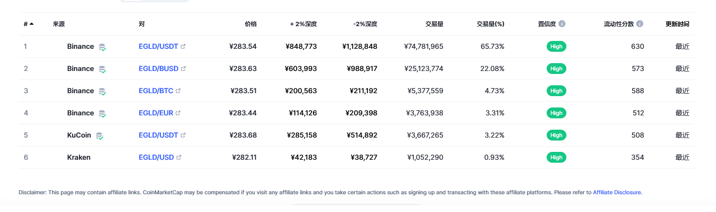
Task: Click the KuCoin exchange name
Action: 79,135
